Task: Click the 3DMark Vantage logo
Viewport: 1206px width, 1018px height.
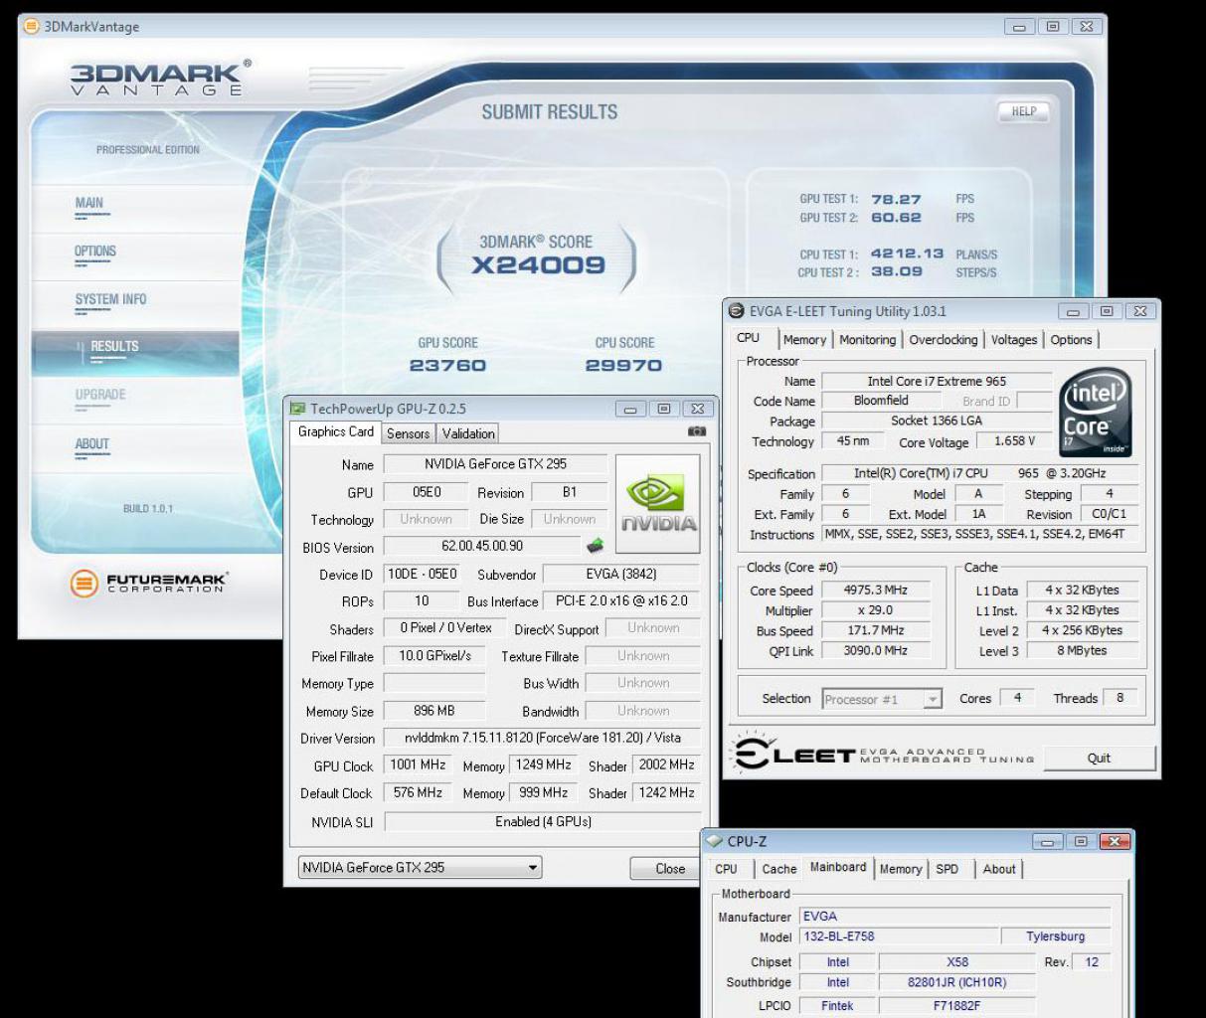Action: pos(159,78)
